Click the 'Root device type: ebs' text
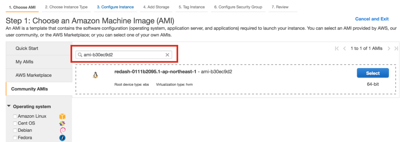Viewport: 403px width, 142px height. 131,84
